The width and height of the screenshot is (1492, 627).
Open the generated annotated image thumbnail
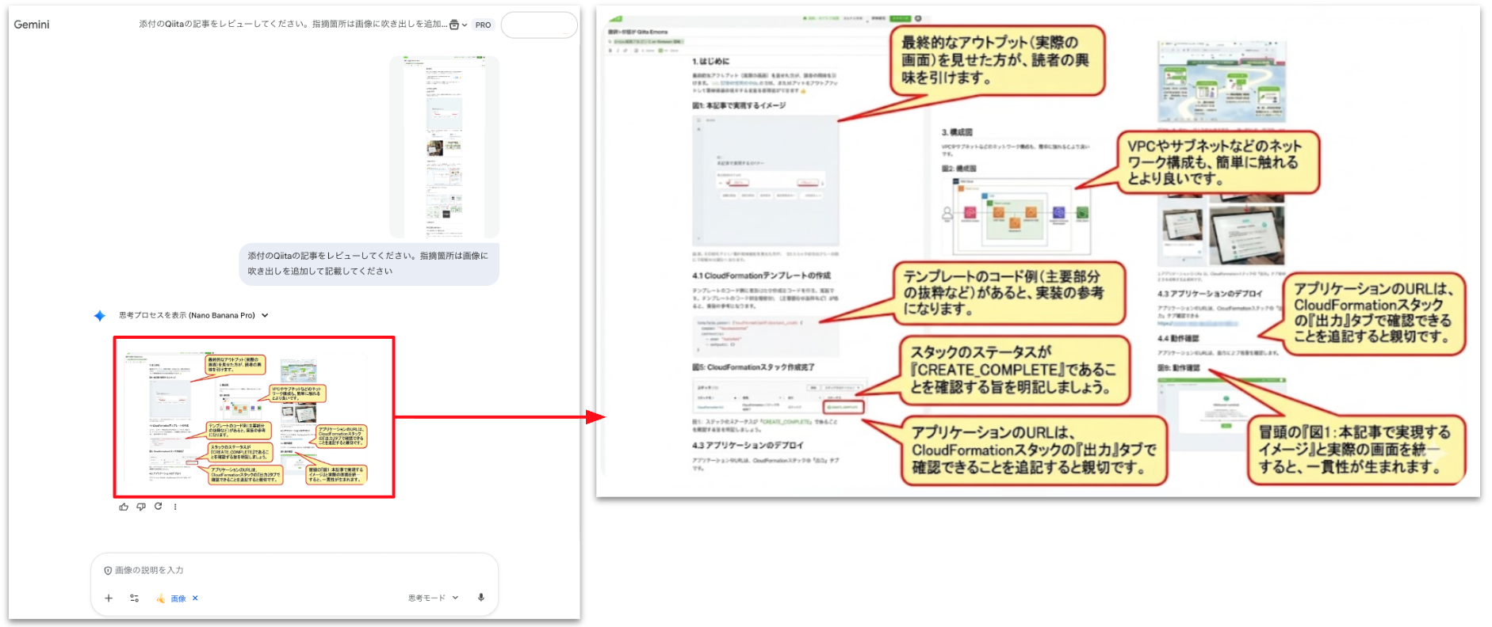pos(254,417)
